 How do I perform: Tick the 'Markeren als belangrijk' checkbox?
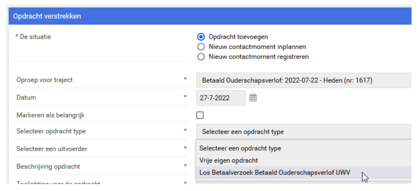pyautogui.click(x=200, y=115)
